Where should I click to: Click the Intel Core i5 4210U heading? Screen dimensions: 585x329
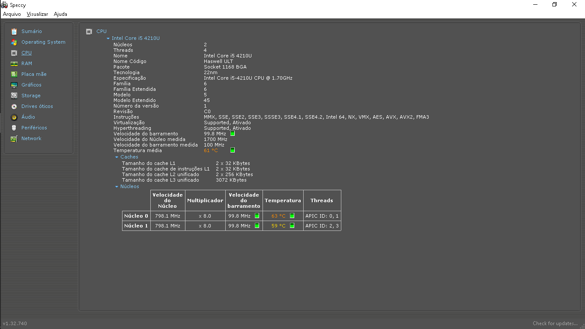point(136,38)
